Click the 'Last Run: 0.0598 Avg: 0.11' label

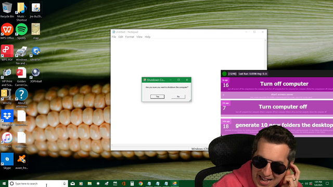point(253,74)
